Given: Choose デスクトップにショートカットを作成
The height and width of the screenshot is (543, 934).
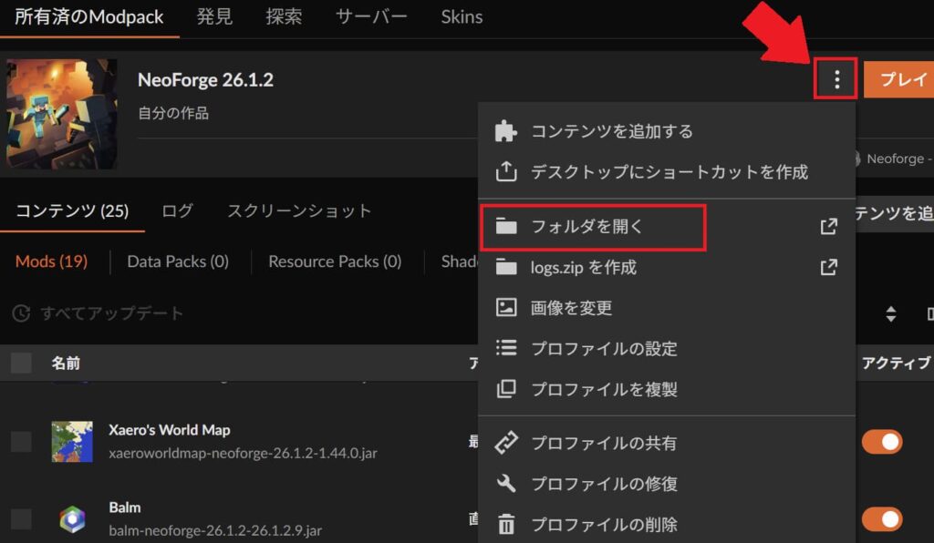Looking at the screenshot, I should coord(667,171).
